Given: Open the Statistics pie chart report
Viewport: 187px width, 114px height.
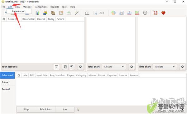Looking at the screenshot, I should click(x=113, y=13).
